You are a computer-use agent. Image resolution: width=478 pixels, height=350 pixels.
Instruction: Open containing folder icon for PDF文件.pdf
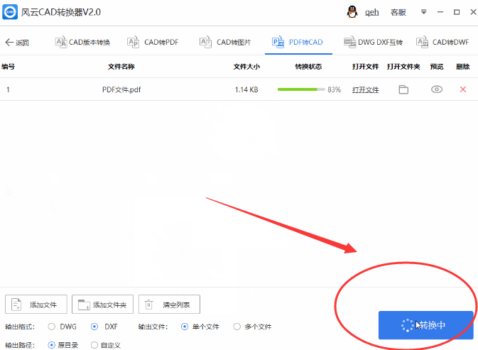point(403,89)
